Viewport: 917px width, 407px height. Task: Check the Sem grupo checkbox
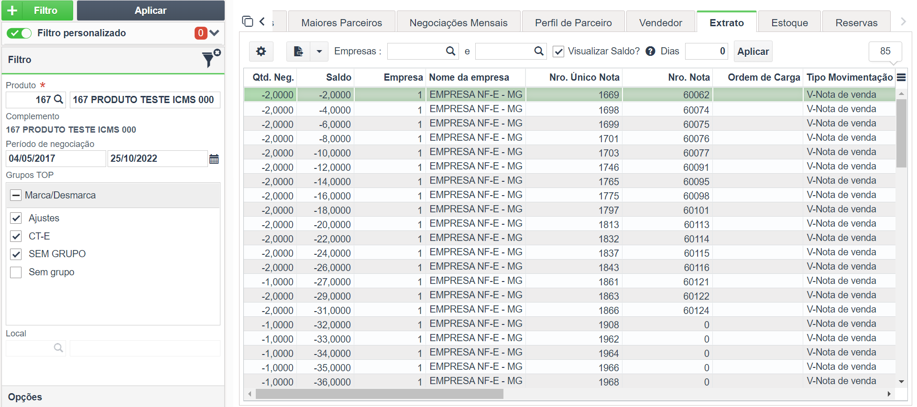point(16,272)
